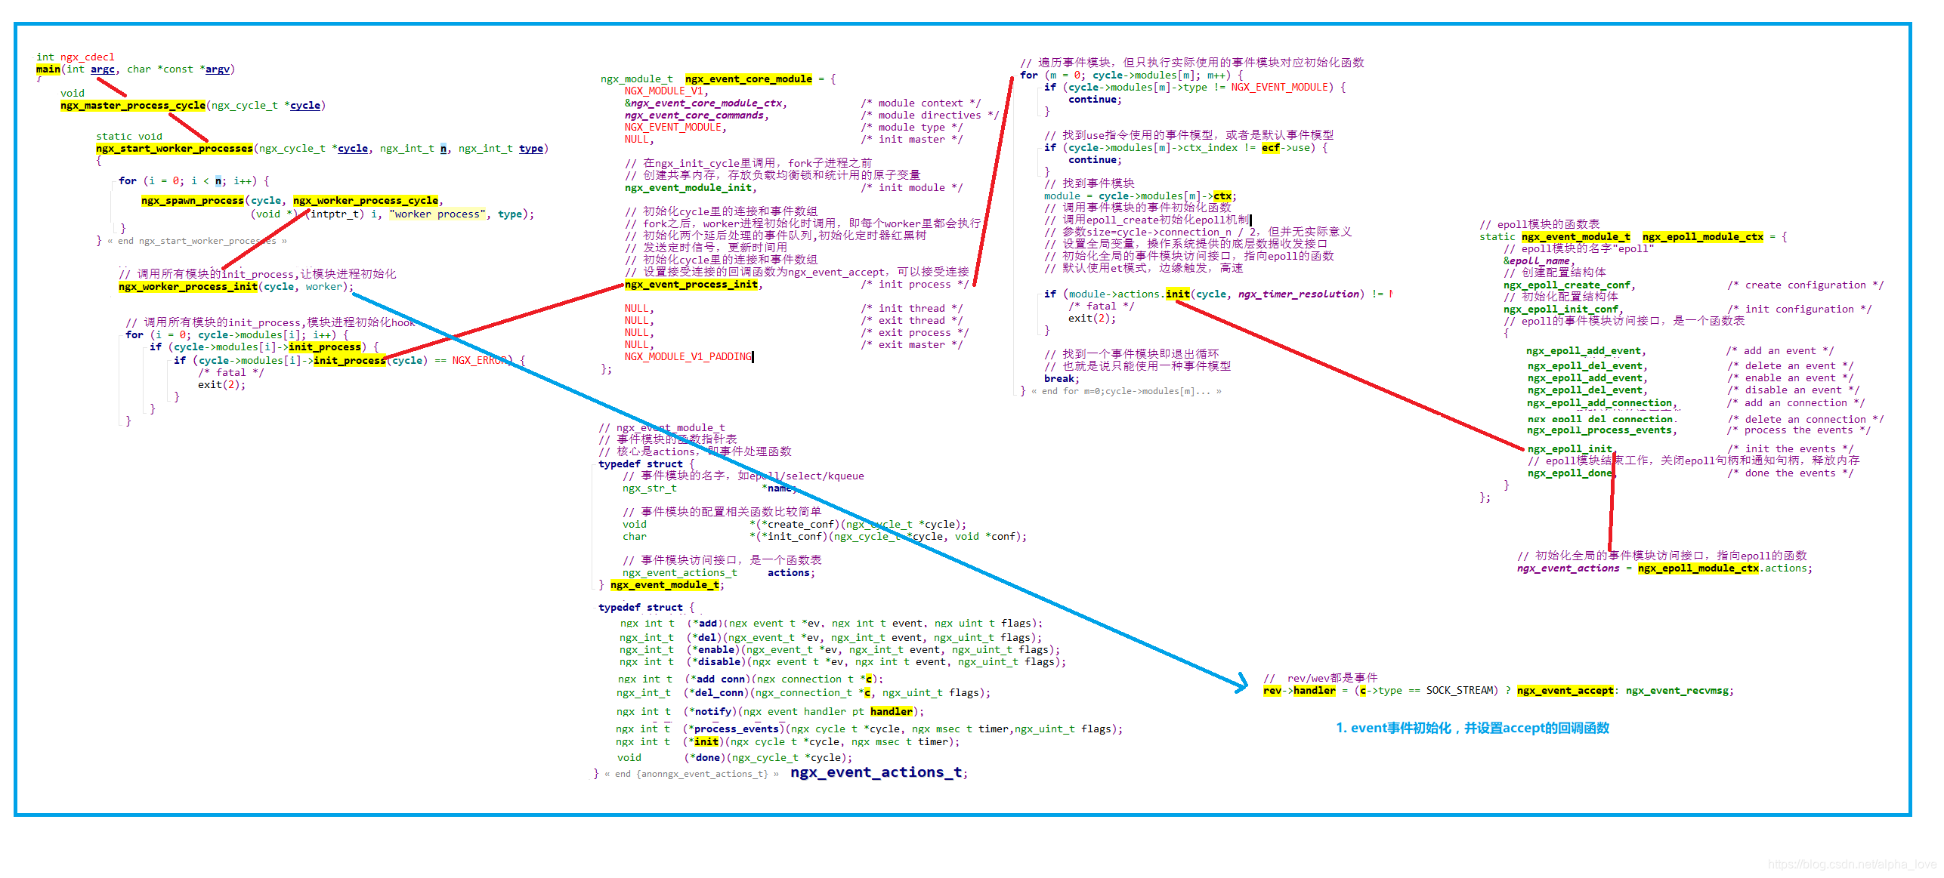
Task: Click the ngx_epoll_process_events entry
Action: [1599, 430]
